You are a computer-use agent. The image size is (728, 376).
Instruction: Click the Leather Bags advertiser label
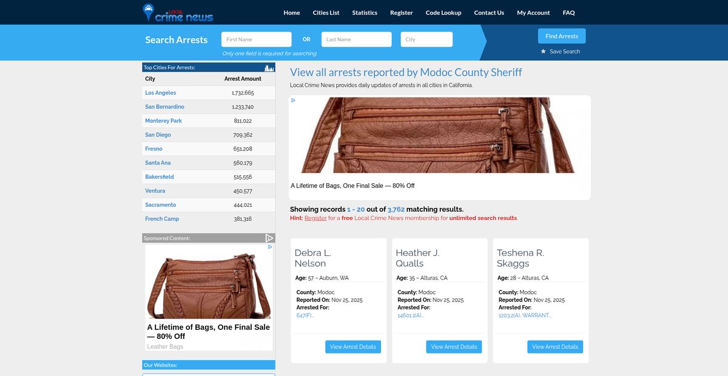[165, 346]
